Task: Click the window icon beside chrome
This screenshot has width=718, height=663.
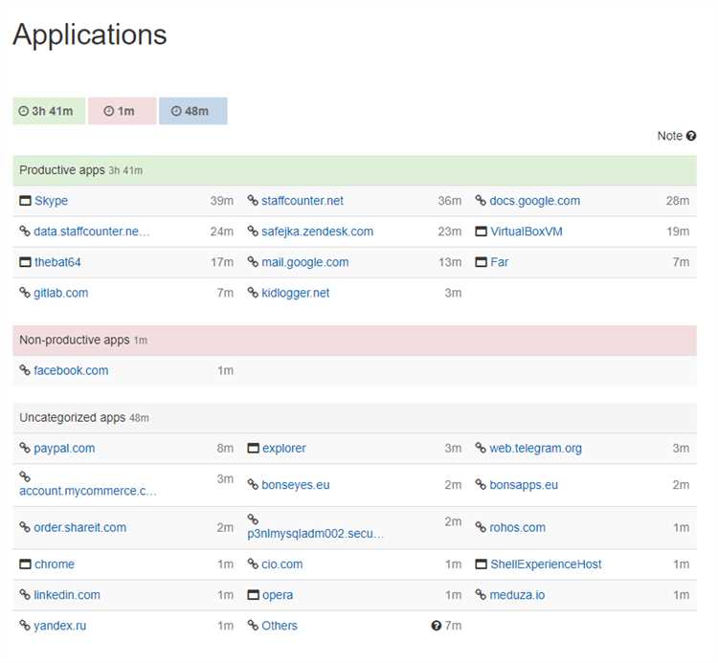Action: click(25, 564)
